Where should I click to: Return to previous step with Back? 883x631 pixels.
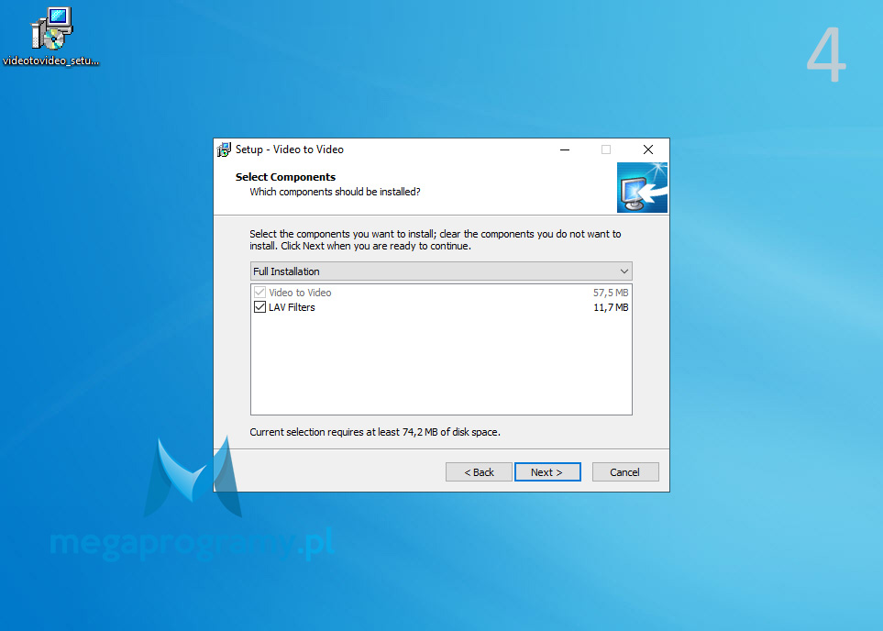click(479, 472)
